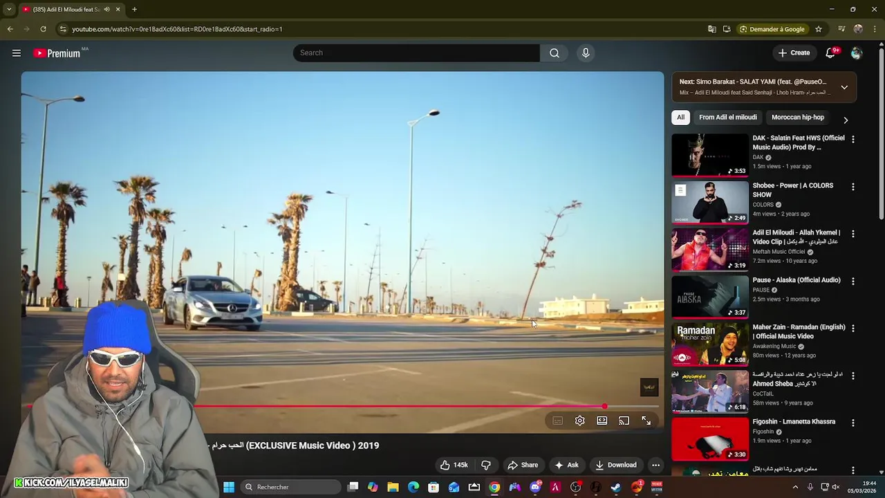Open Chrome three-dot menu

coord(875,29)
